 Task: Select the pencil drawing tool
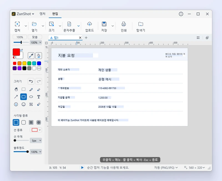point(31,89)
